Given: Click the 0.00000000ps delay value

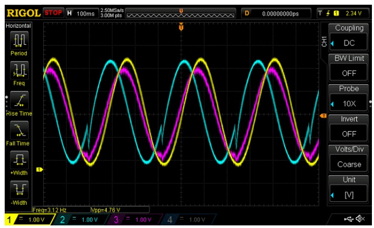Looking at the screenshot, I should coord(280,14).
